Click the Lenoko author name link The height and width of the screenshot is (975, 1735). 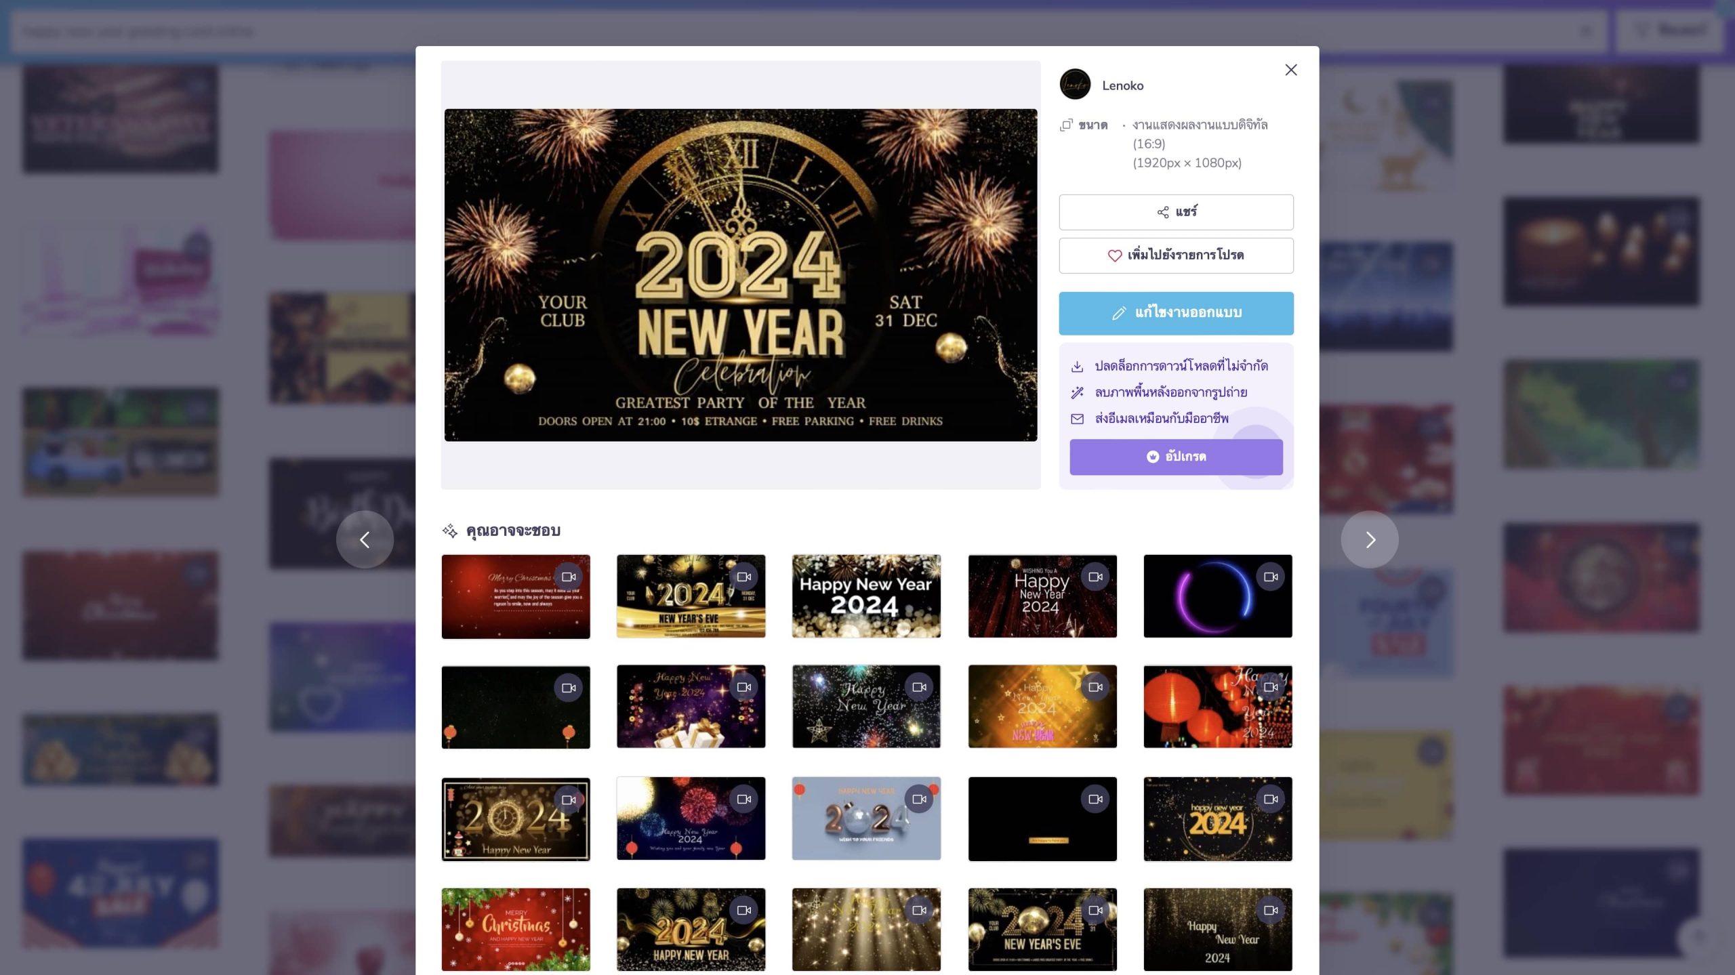(x=1122, y=85)
